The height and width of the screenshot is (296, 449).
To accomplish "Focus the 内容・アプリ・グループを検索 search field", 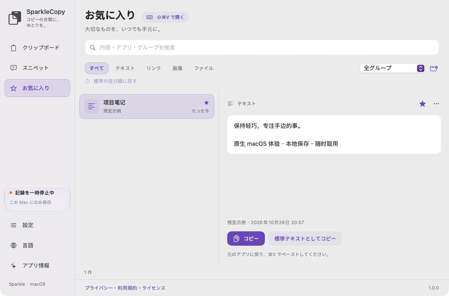I will (x=262, y=47).
